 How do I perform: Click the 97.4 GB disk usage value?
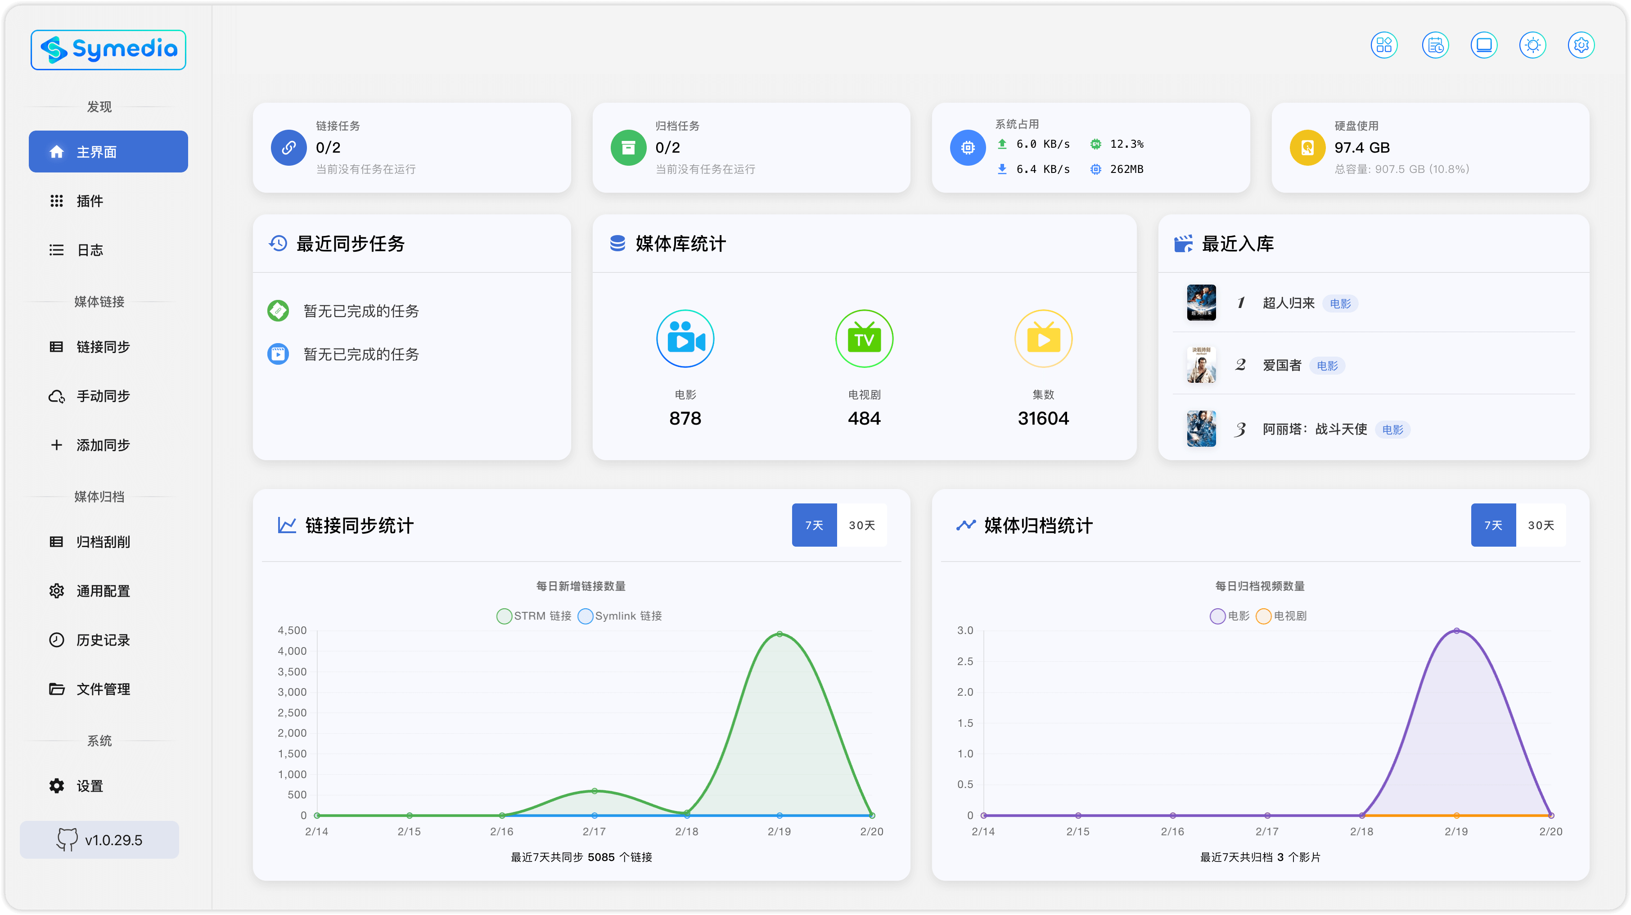coord(1362,148)
